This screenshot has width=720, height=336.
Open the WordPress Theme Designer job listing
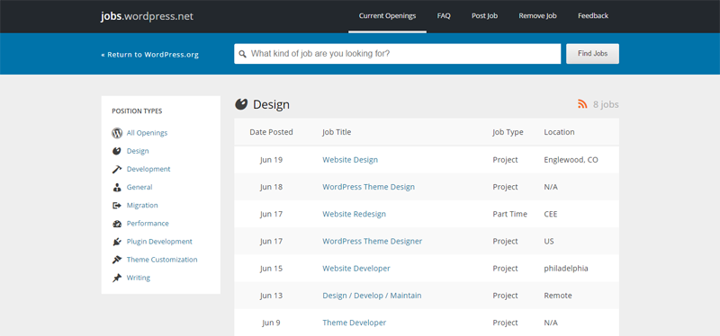click(x=372, y=241)
